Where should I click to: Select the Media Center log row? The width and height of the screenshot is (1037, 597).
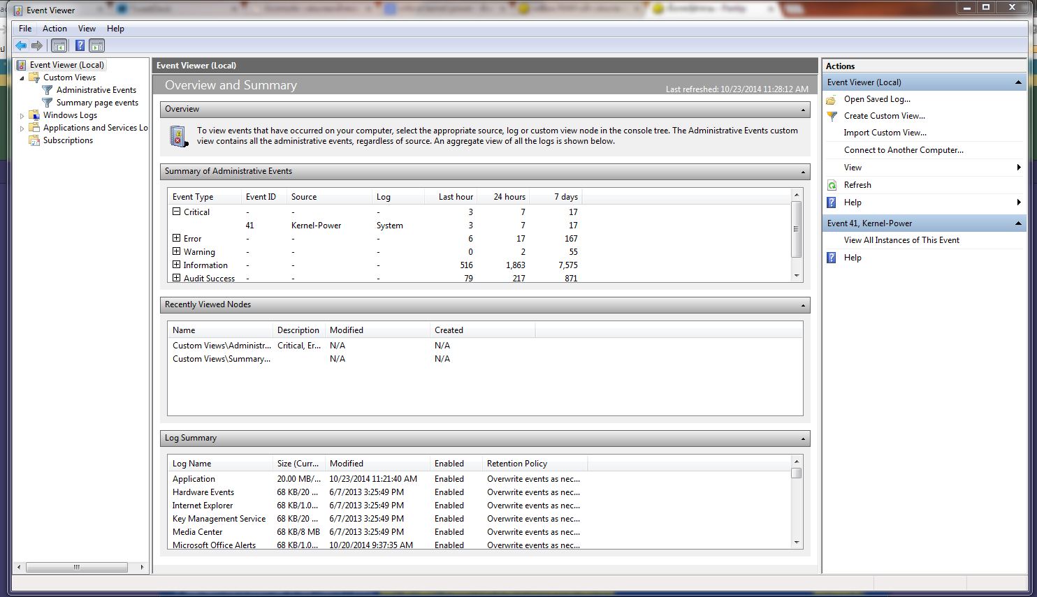480,532
